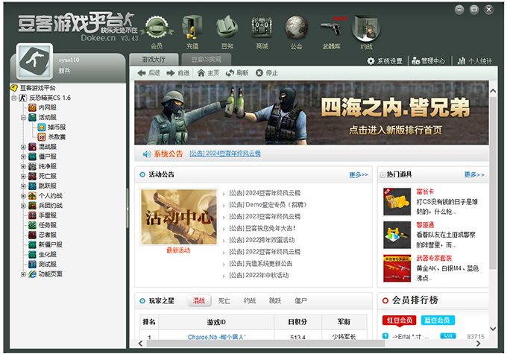
Task: Expand the 功能页面 tree node
Action: coord(23,274)
